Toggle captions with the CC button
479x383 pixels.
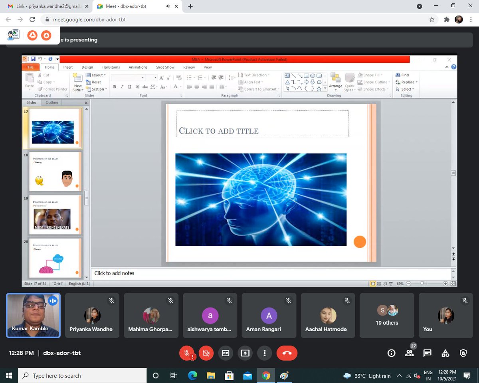click(226, 353)
